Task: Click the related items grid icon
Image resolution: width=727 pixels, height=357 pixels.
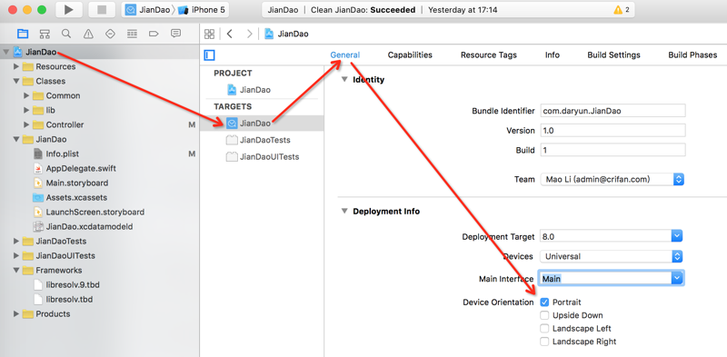Action: (210, 34)
